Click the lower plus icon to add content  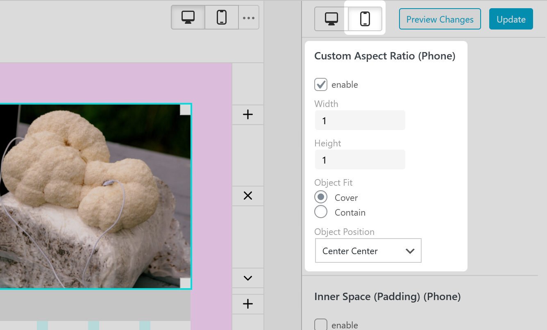point(247,304)
